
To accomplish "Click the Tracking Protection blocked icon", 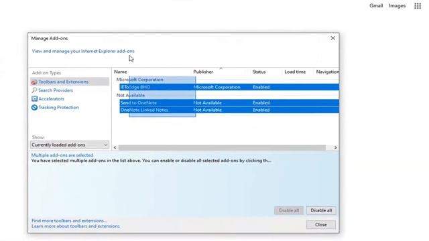I will tap(34, 107).
